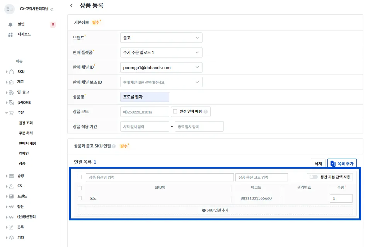This screenshot has width=368, height=247.
Task: Collapse sidebar with double chevron icon
Action: point(52,9)
